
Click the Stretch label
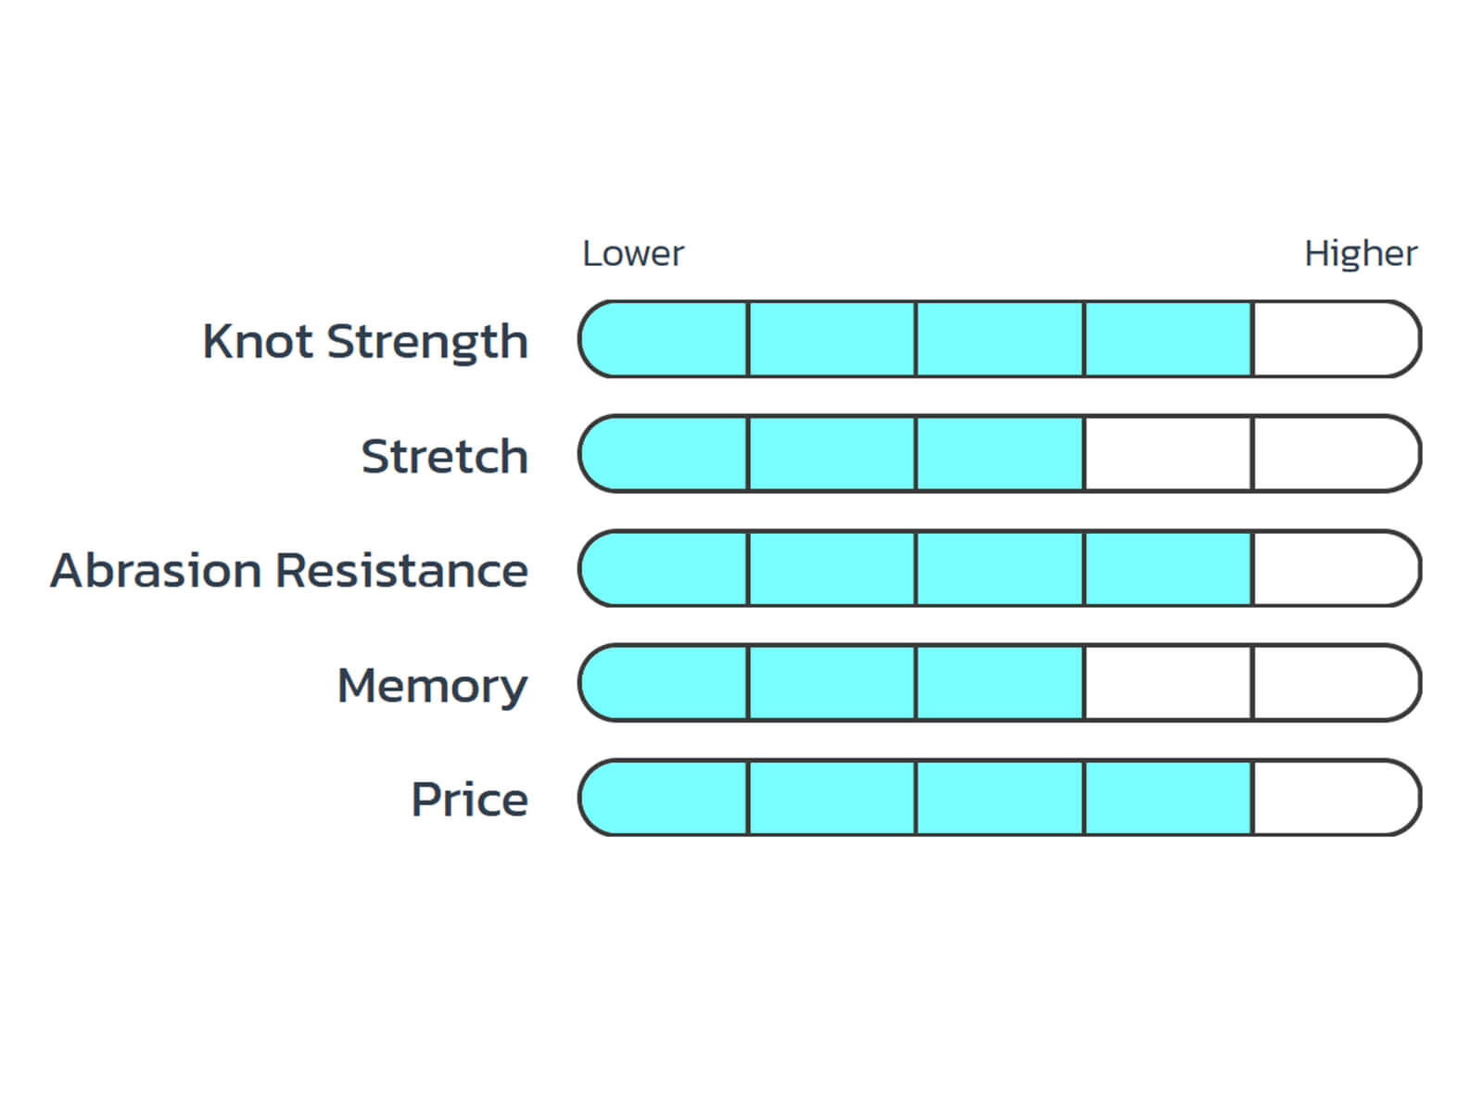(444, 456)
